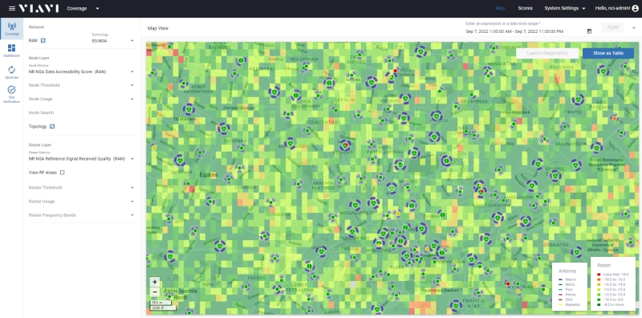Click the Topology edit icon
This screenshot has height=318, width=642.
pyautogui.click(x=52, y=127)
